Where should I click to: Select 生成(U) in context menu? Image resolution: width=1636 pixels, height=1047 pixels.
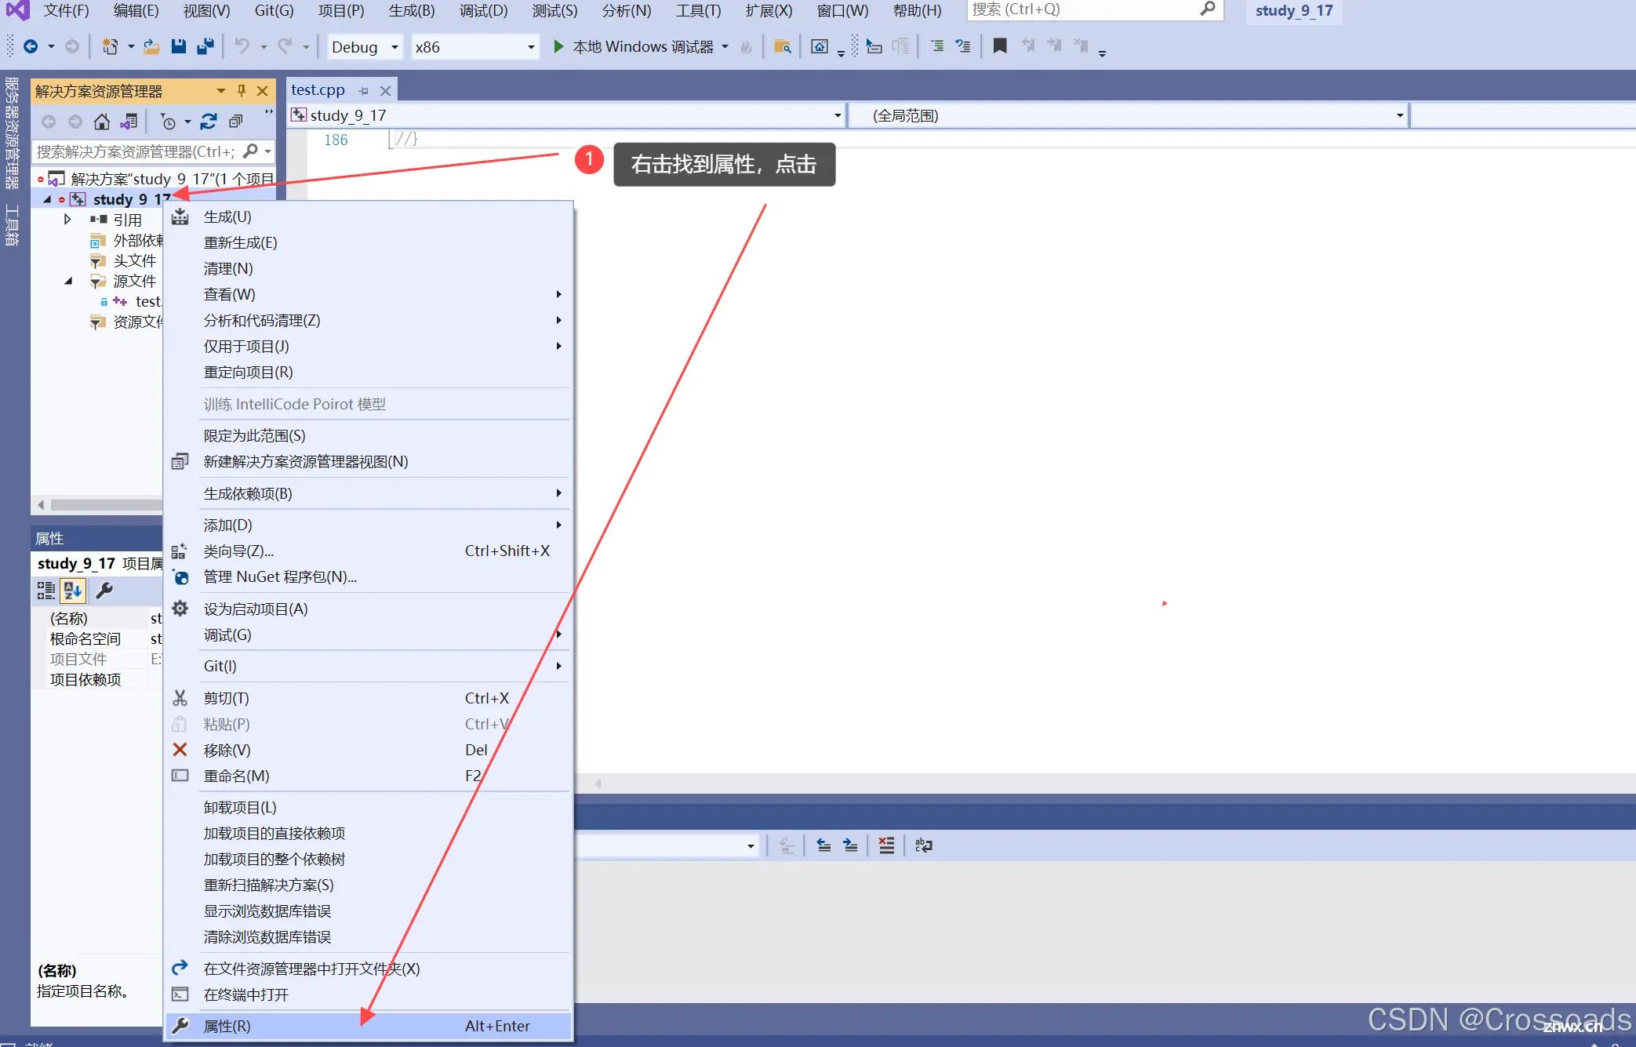pyautogui.click(x=369, y=216)
